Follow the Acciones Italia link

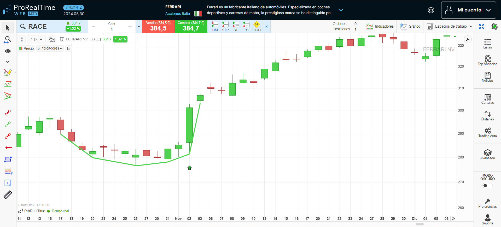click(x=178, y=14)
